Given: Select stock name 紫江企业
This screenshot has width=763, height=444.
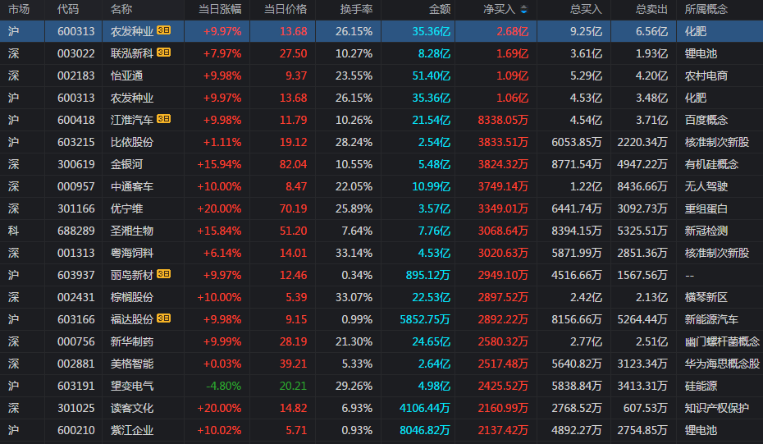Looking at the screenshot, I should (x=132, y=430).
